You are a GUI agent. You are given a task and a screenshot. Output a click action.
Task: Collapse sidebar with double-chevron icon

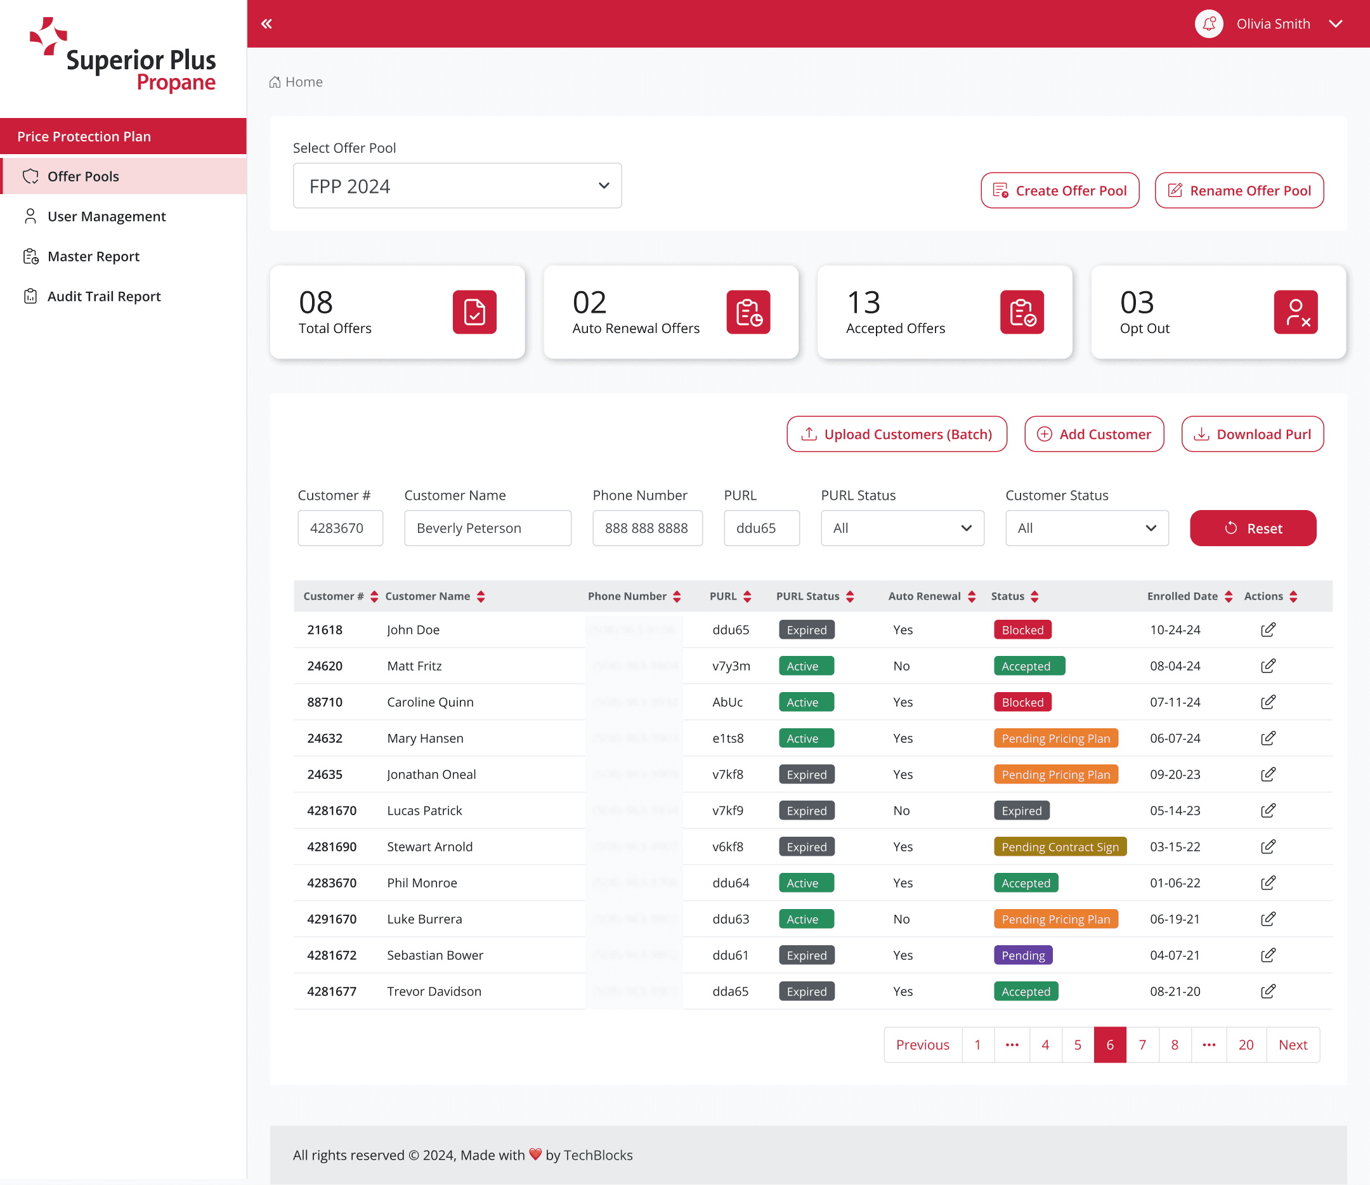[266, 24]
